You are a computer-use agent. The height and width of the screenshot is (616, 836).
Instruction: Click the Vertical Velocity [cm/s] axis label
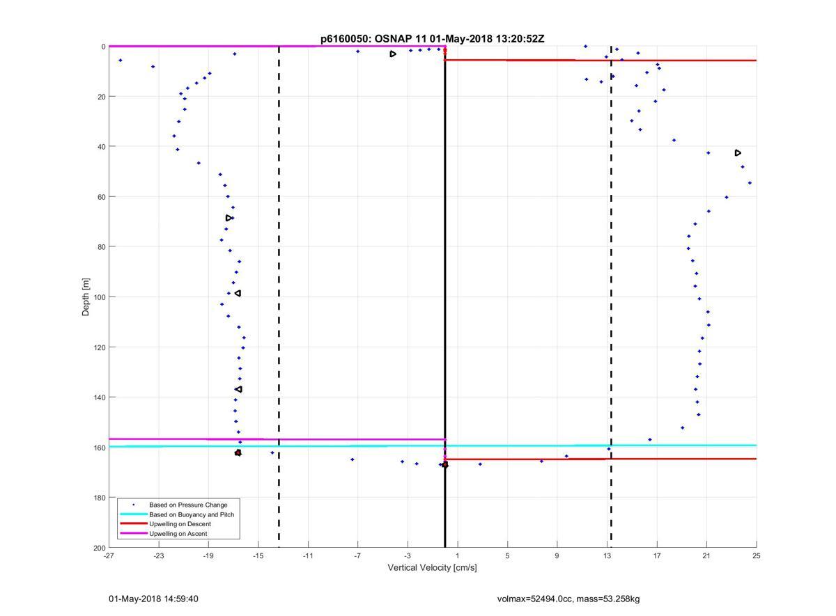pyautogui.click(x=432, y=568)
